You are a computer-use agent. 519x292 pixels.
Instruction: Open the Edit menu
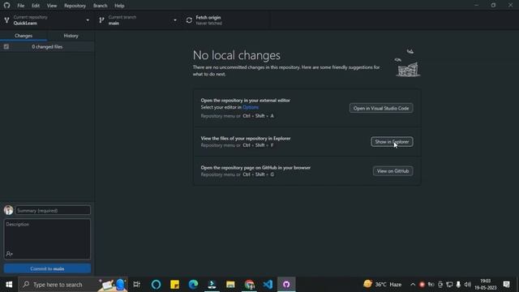[36, 6]
